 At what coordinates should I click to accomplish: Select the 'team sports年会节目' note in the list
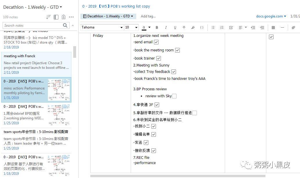(x=36, y=139)
